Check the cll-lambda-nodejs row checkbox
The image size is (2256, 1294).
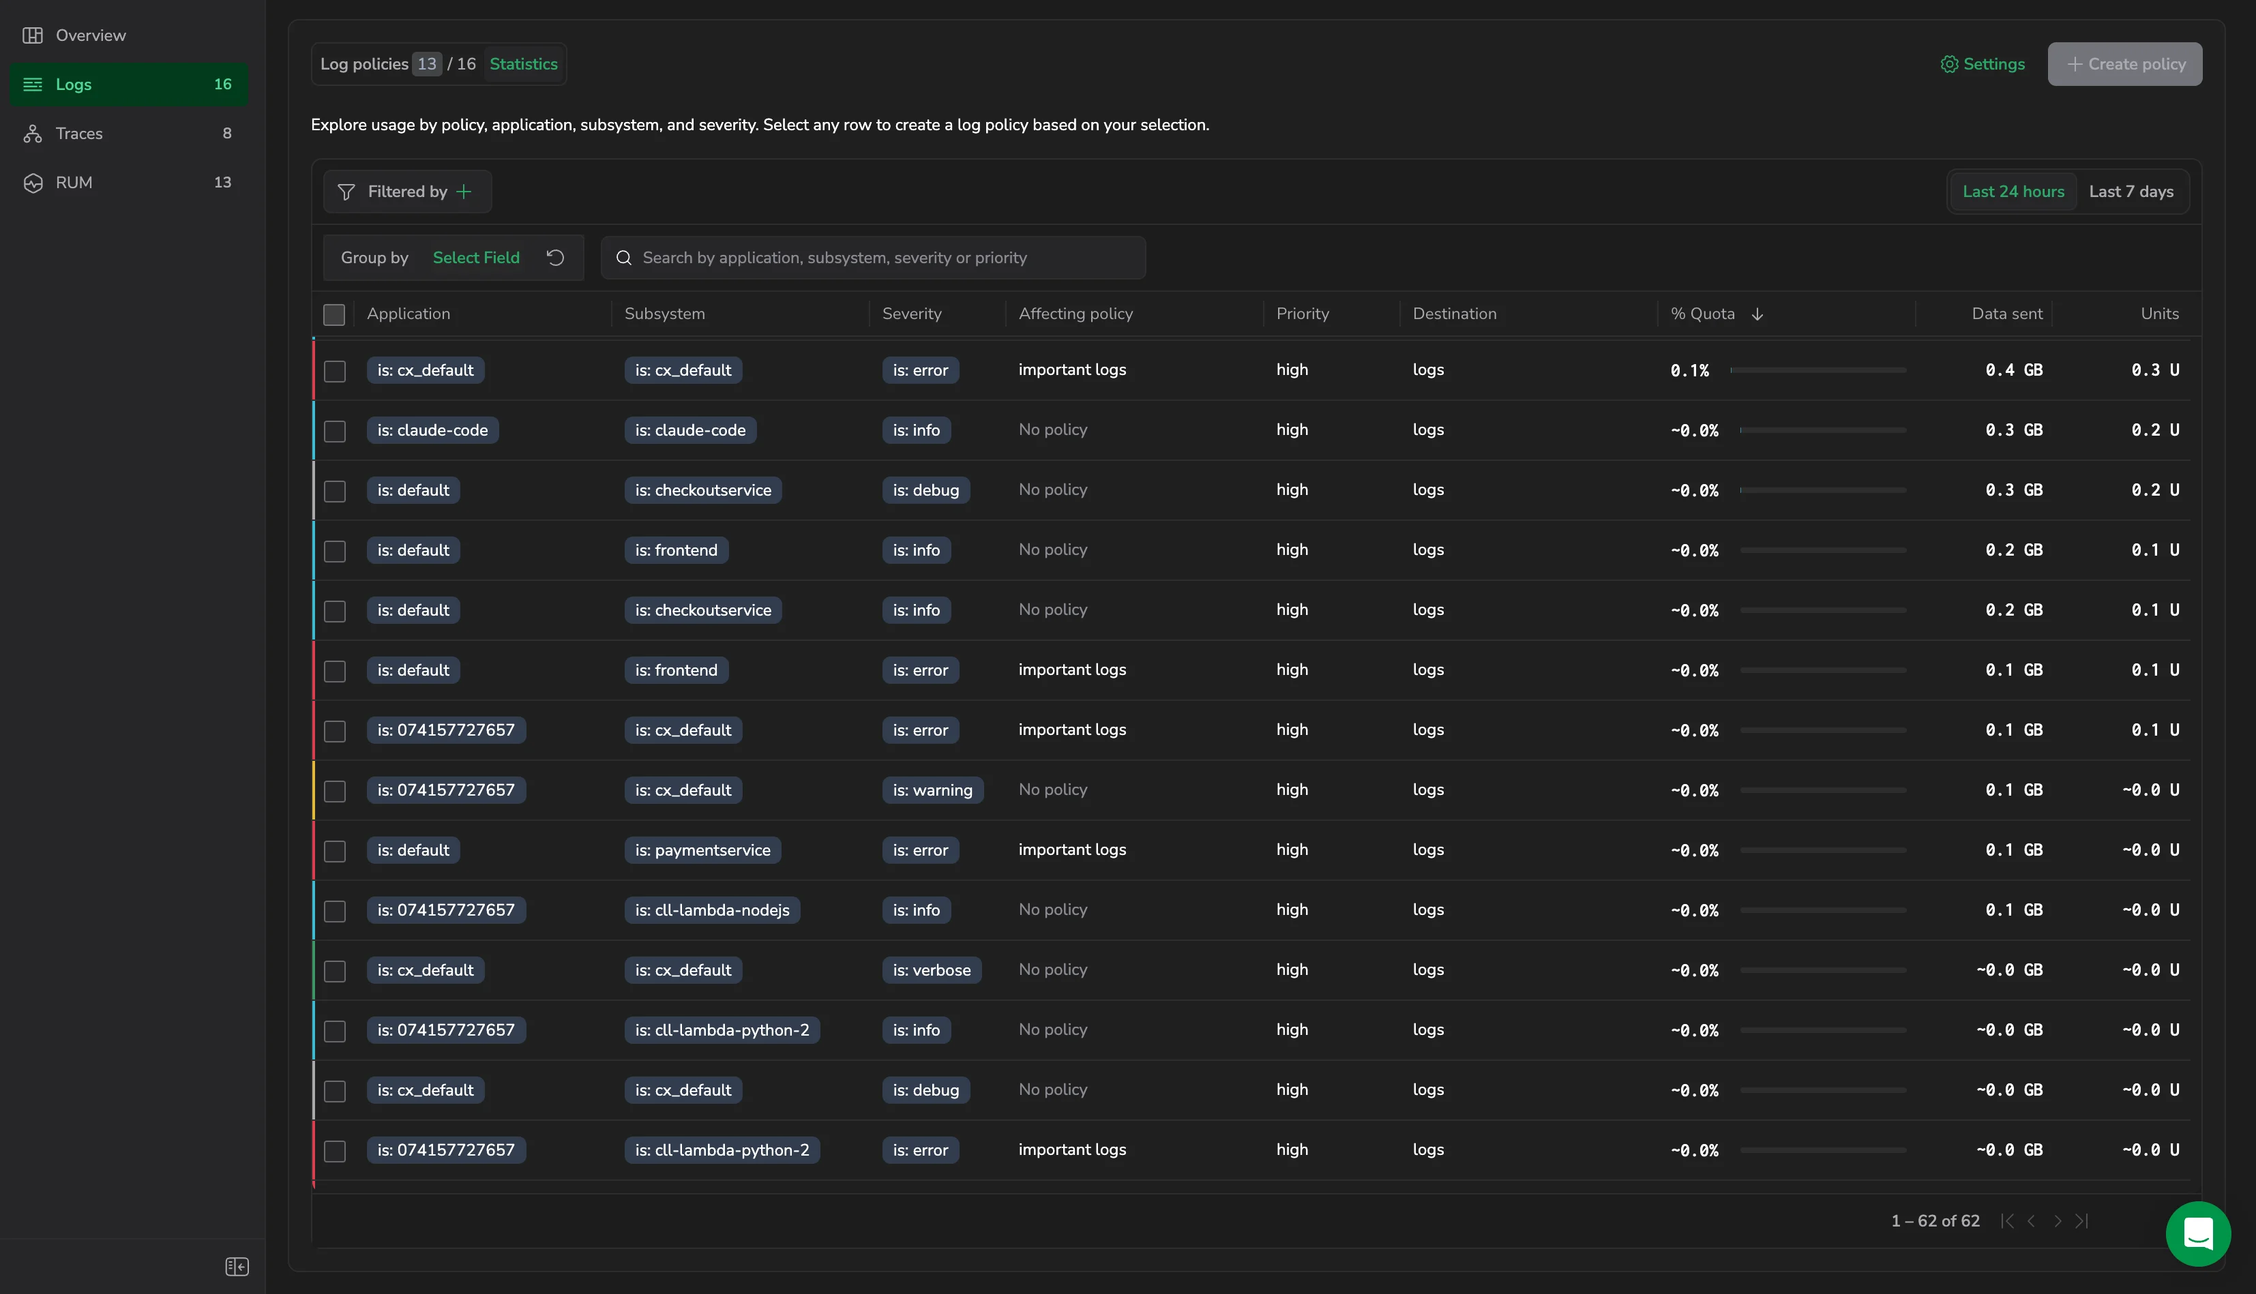click(x=335, y=911)
